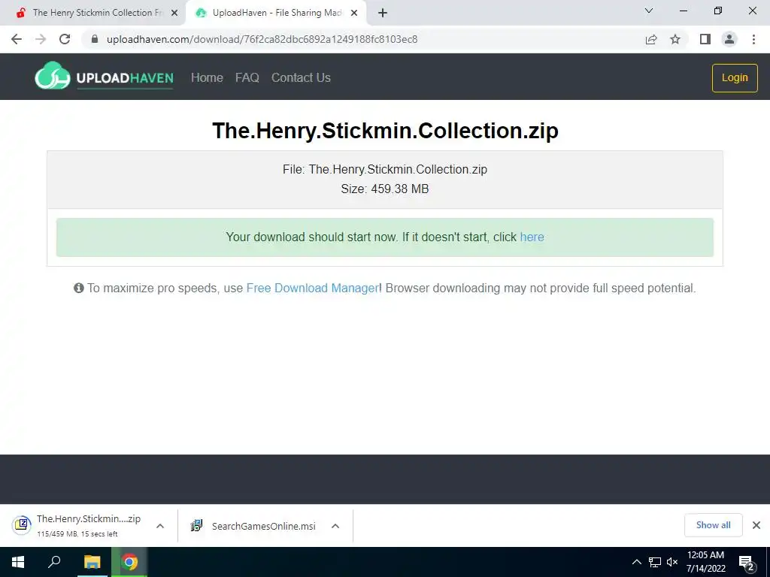The image size is (770, 577).
Task: Click the Login button
Action: tap(735, 77)
